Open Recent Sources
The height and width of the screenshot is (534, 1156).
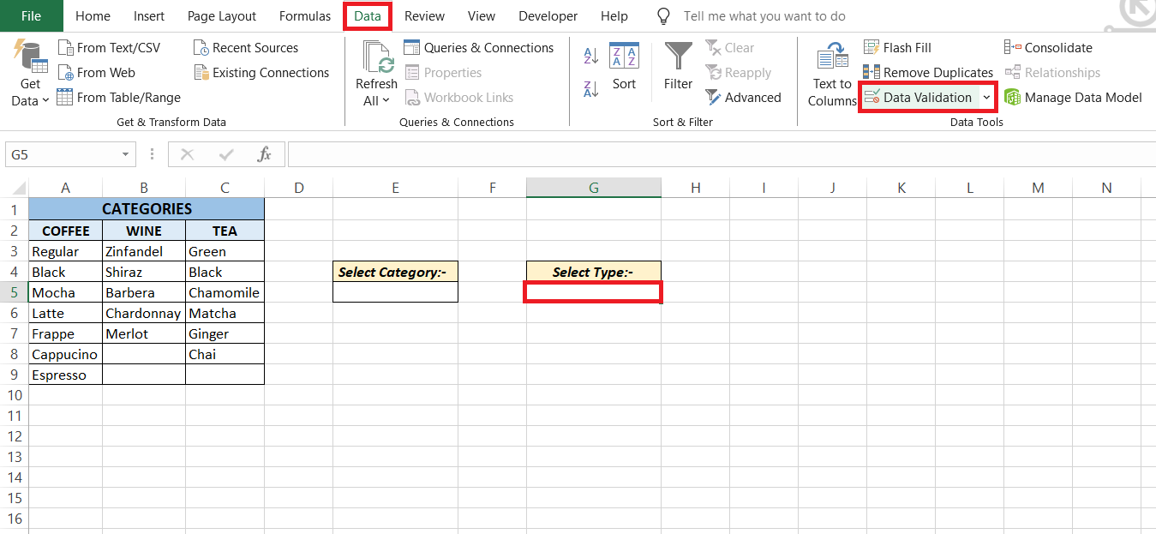(246, 48)
